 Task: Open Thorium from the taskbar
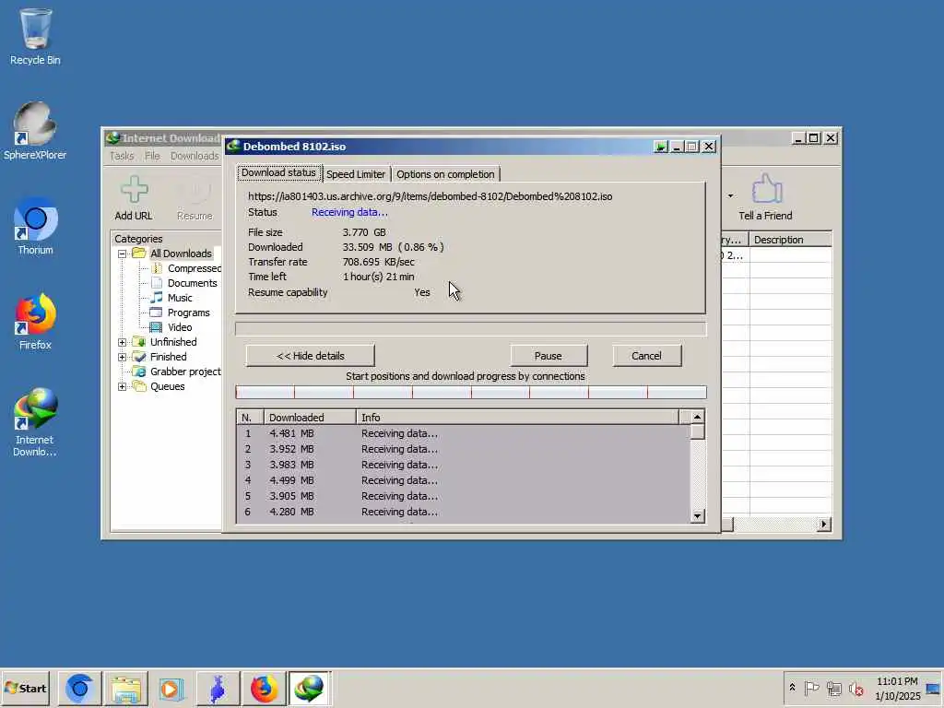pos(79,688)
